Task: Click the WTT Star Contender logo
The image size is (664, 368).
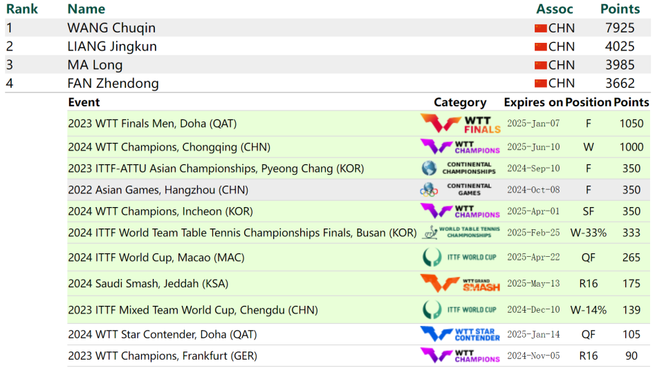Action: [461, 335]
